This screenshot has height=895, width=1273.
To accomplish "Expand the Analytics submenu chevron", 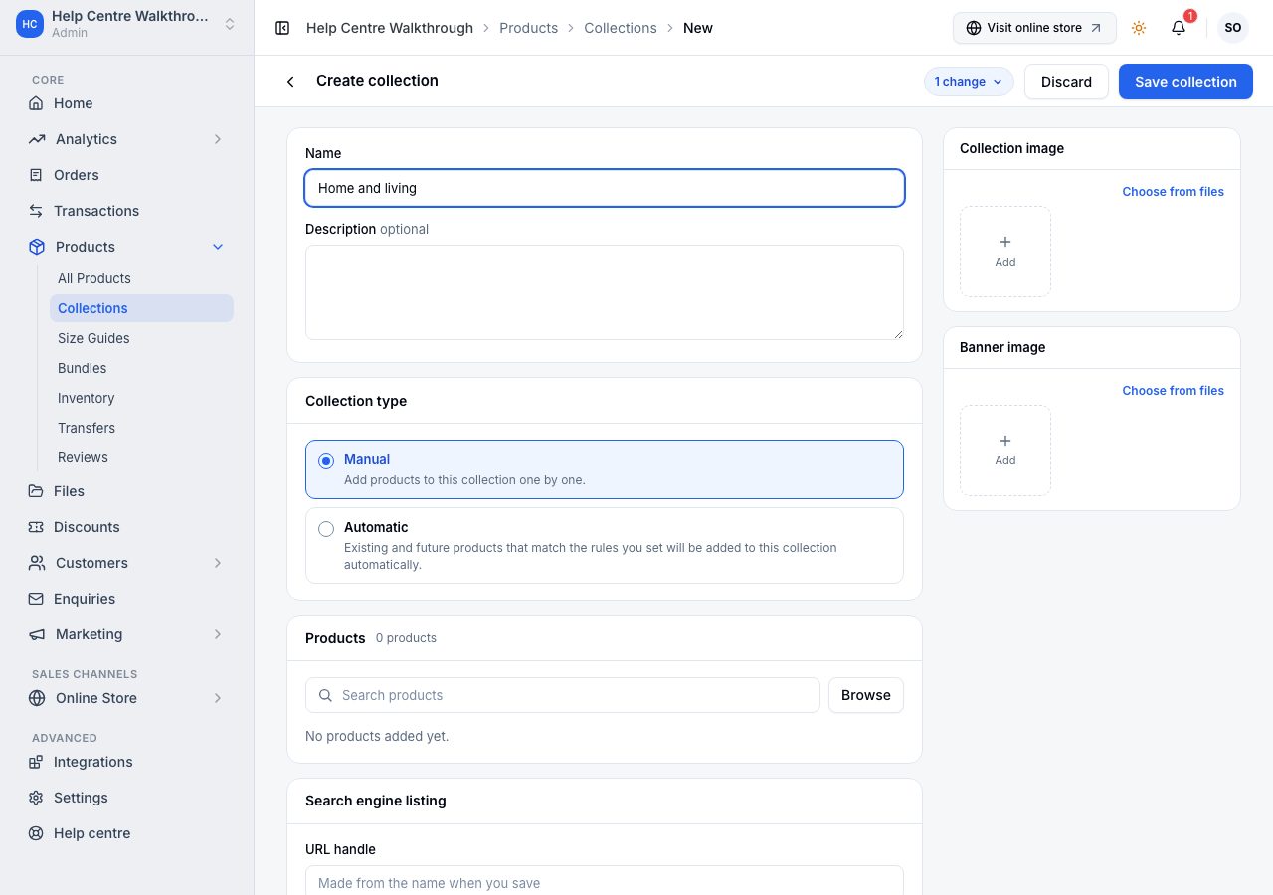I will 218,139.
